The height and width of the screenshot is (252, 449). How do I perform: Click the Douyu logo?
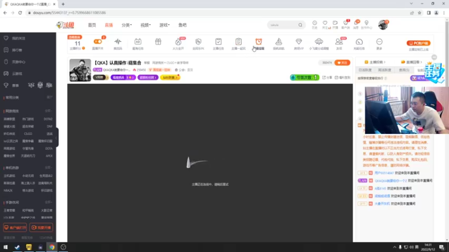[x=65, y=25]
